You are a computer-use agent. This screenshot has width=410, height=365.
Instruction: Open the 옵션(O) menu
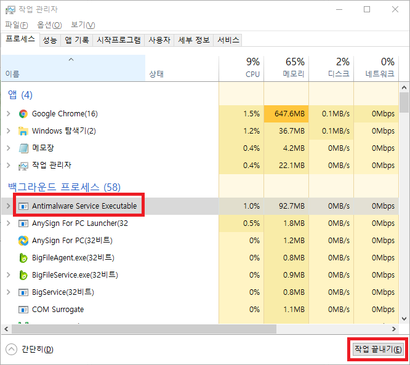click(49, 25)
